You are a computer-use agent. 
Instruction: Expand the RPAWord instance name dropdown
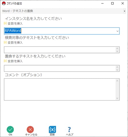tap(117, 31)
